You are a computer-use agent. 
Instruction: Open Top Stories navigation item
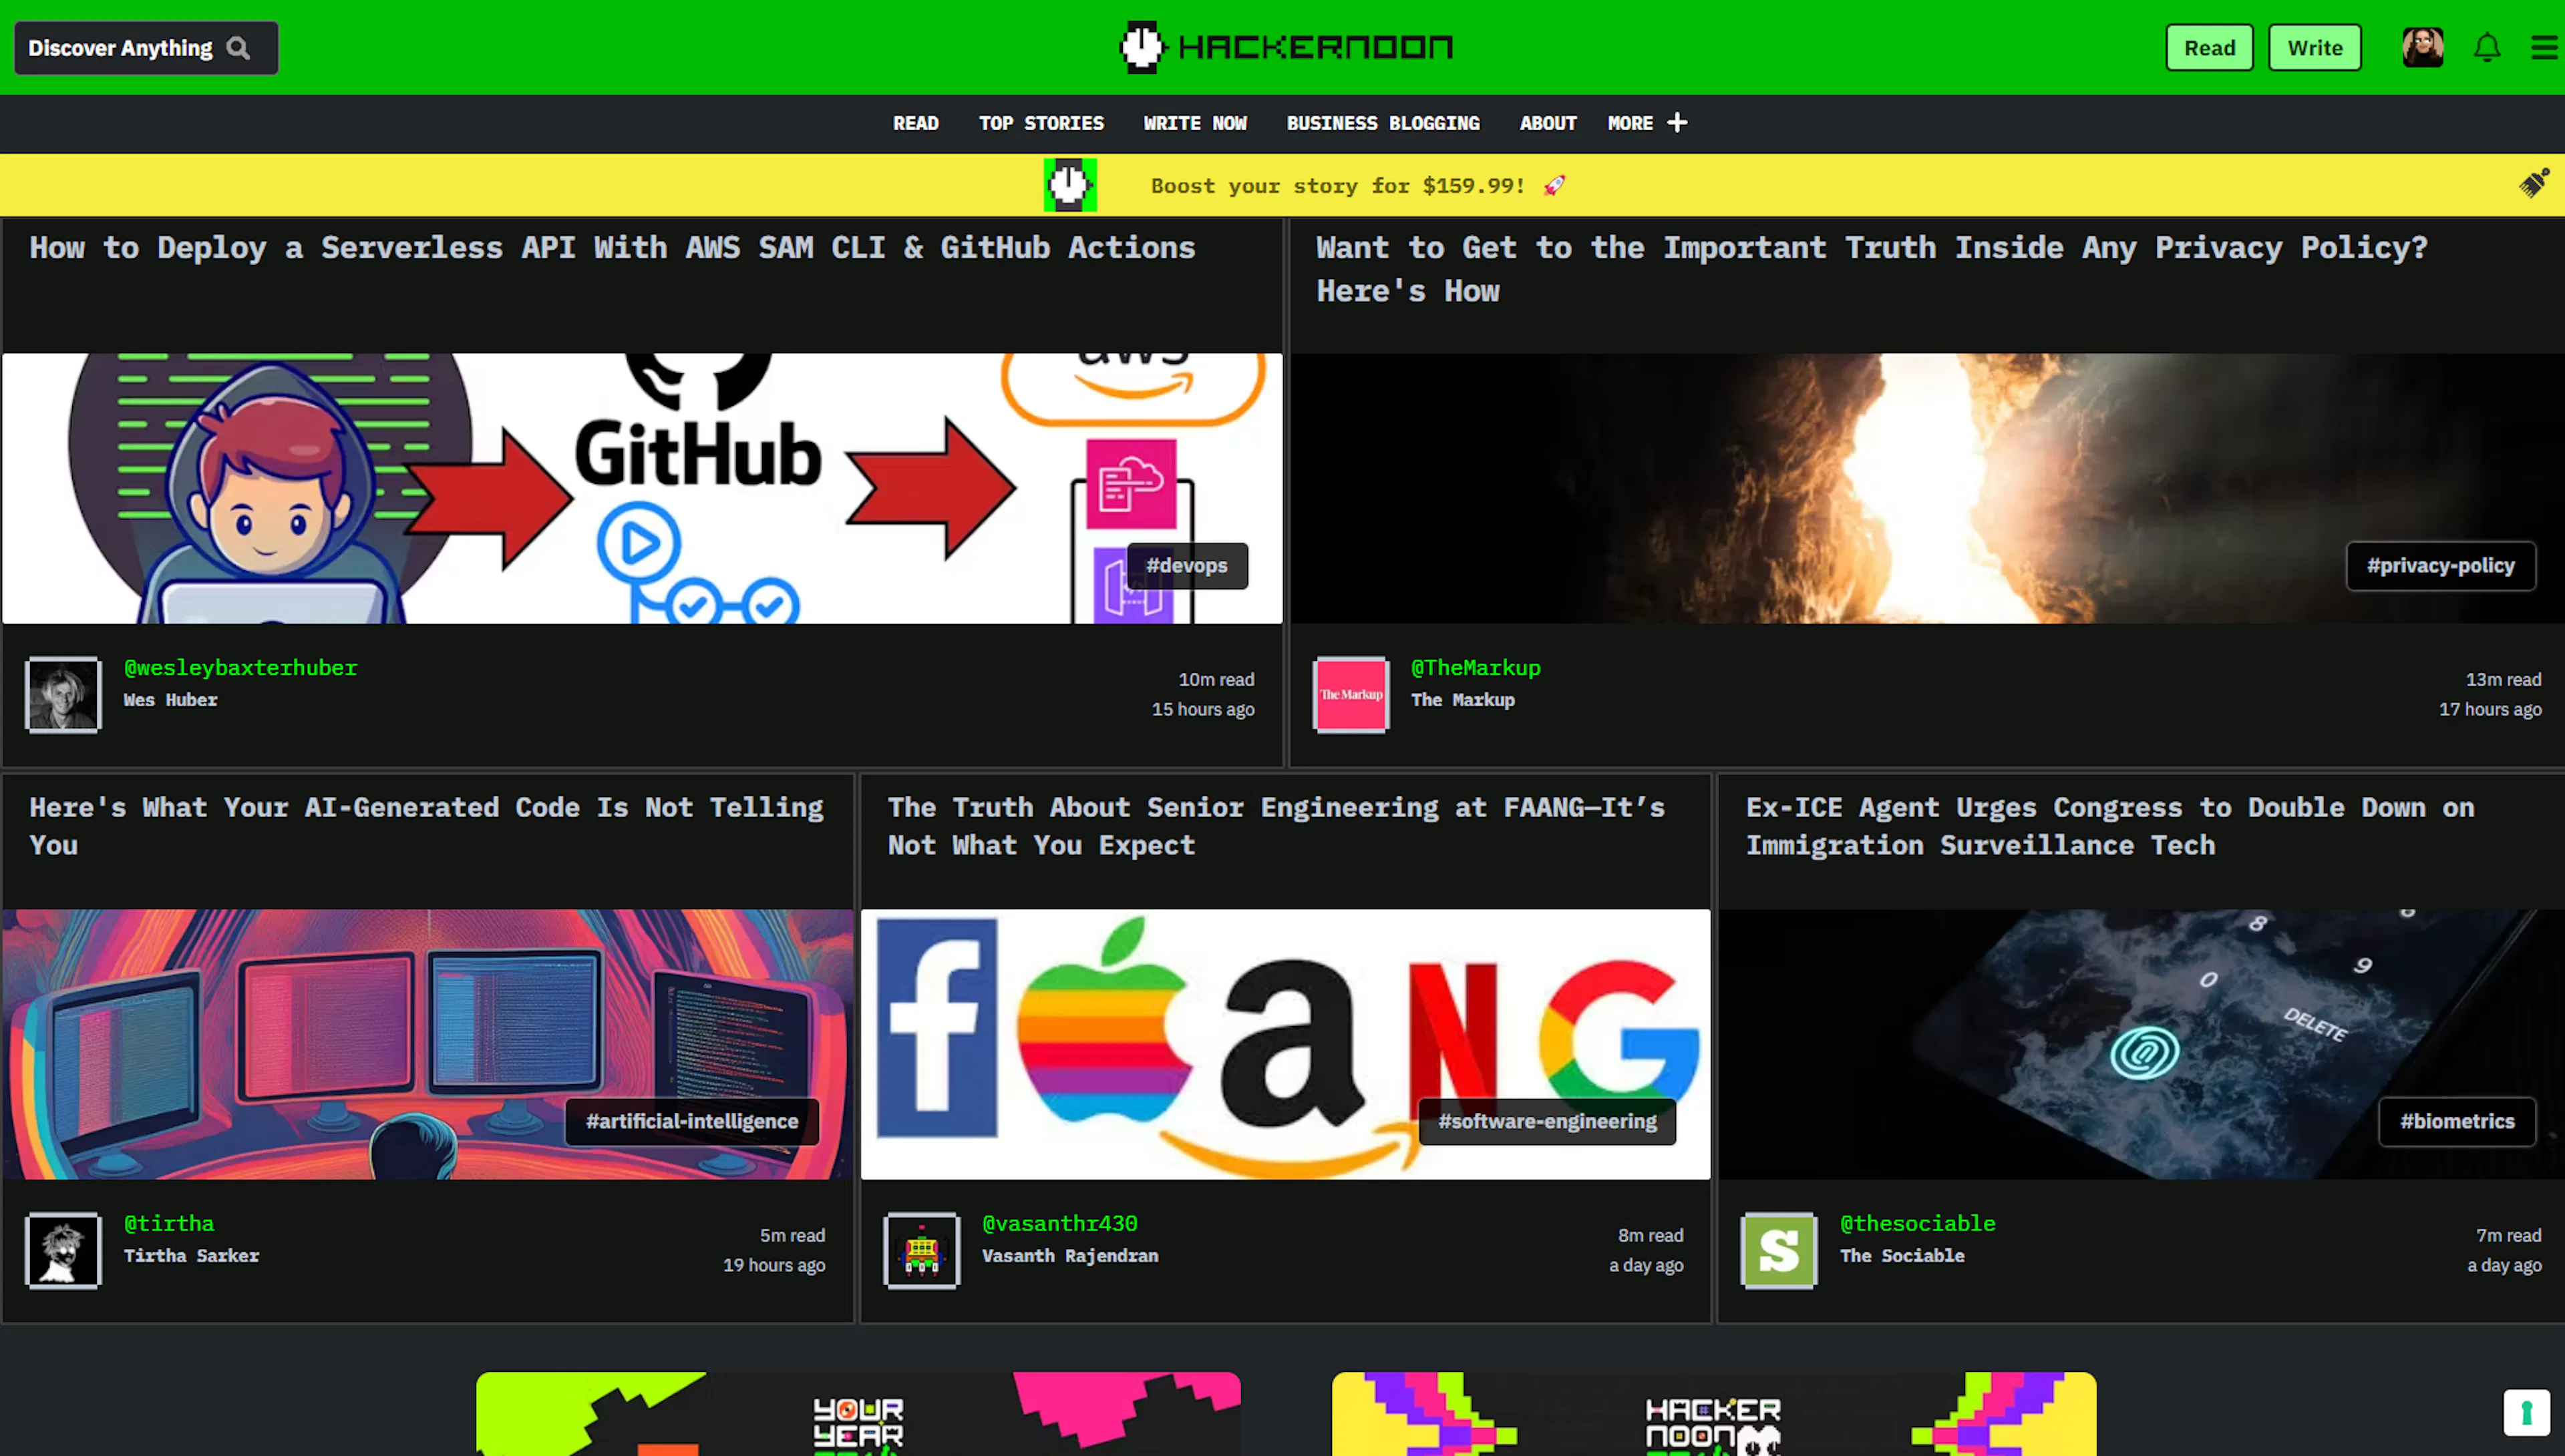click(x=1041, y=123)
